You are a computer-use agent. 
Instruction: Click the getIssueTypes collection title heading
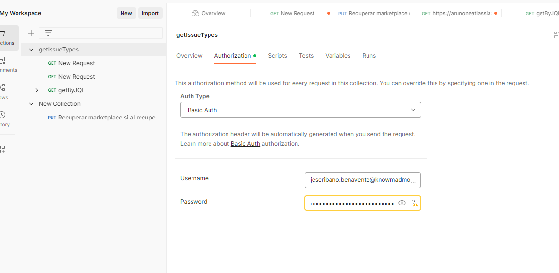(197, 35)
